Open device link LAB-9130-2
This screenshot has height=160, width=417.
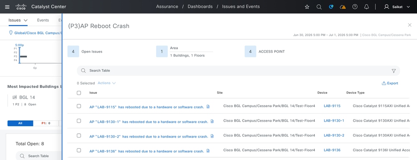pos(334,135)
